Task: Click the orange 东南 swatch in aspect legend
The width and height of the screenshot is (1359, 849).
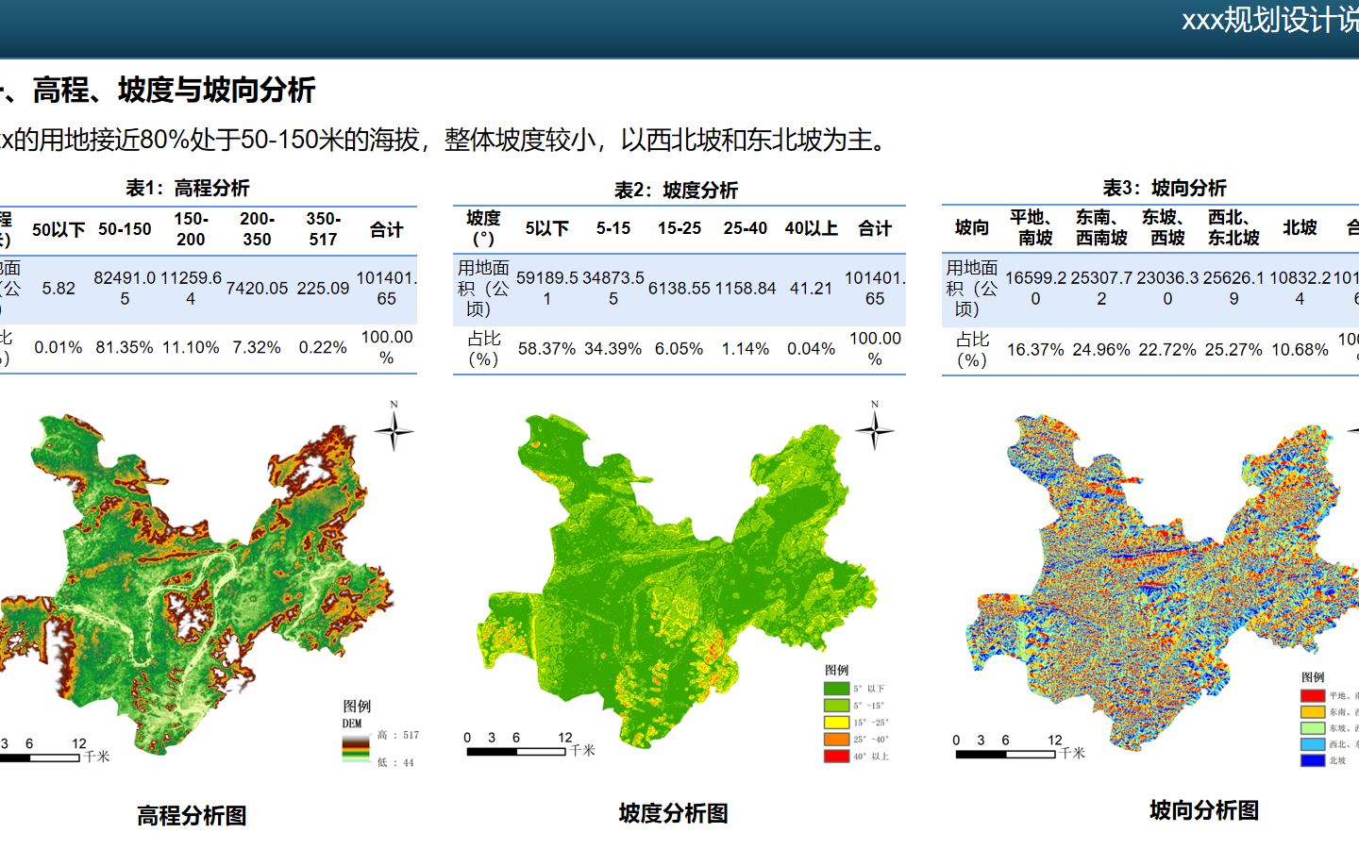Action: click(x=1313, y=712)
